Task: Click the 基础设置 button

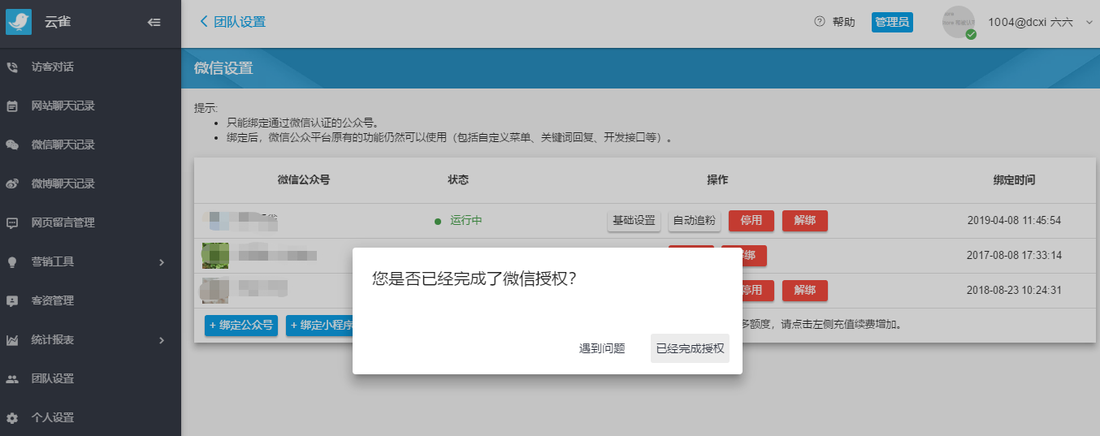Action: coord(634,220)
